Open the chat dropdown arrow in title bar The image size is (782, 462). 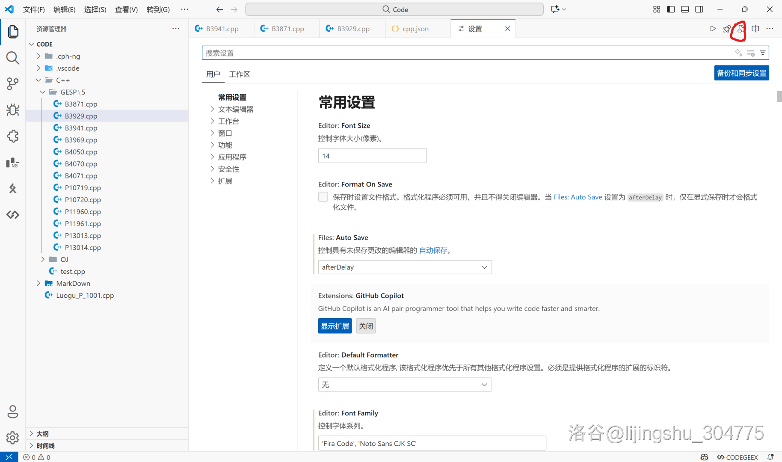(x=564, y=9)
